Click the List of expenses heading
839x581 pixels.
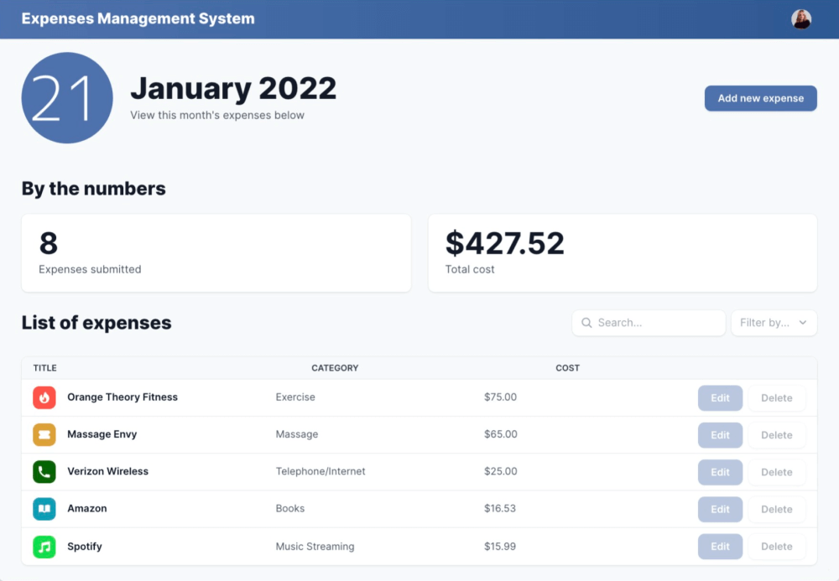click(96, 323)
